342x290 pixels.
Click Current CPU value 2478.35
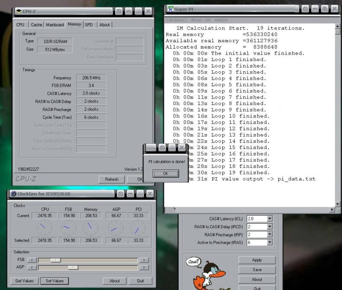coord(45,216)
